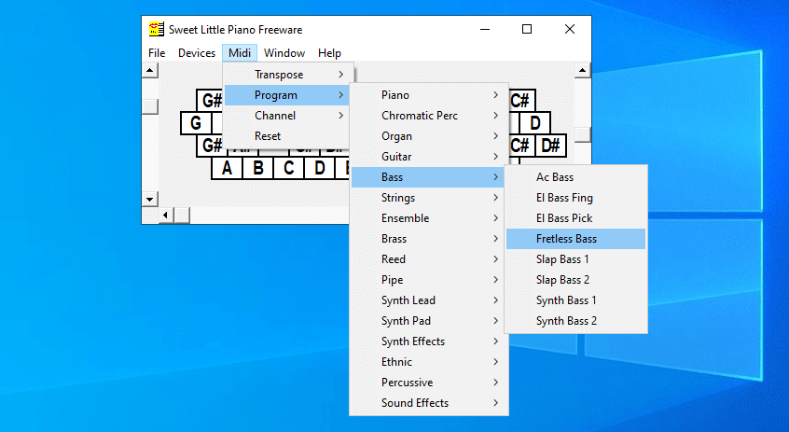The width and height of the screenshot is (789, 432).
Task: Click the horizontal scrollbar left arrow
Action: (166, 216)
